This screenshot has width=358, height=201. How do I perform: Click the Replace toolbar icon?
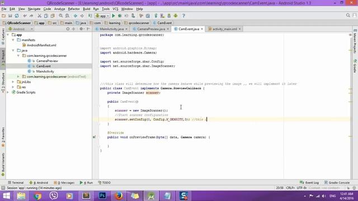coord(67,16)
